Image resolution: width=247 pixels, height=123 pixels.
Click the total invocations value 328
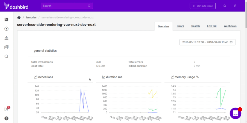[x=99, y=62]
